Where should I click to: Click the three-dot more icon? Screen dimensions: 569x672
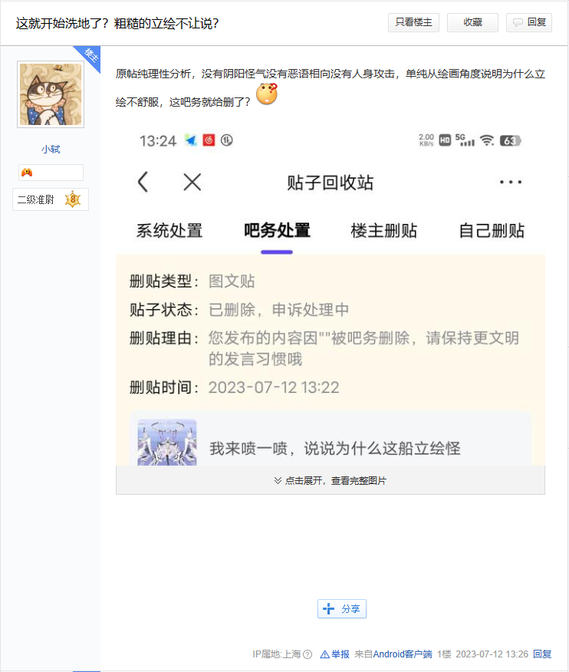coord(510,182)
